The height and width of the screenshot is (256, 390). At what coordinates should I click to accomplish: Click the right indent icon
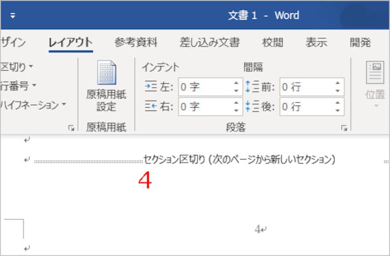click(149, 107)
